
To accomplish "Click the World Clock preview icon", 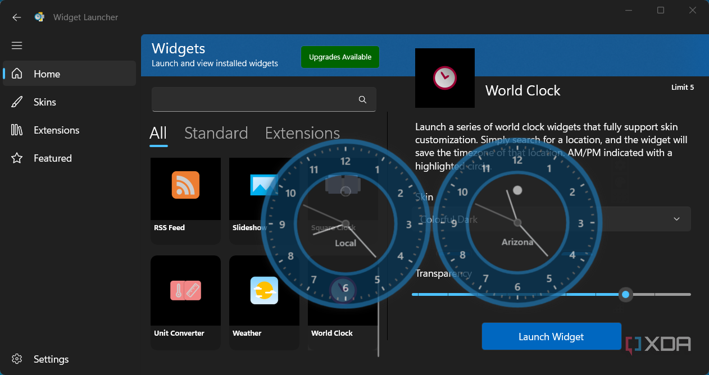I will [x=444, y=77].
